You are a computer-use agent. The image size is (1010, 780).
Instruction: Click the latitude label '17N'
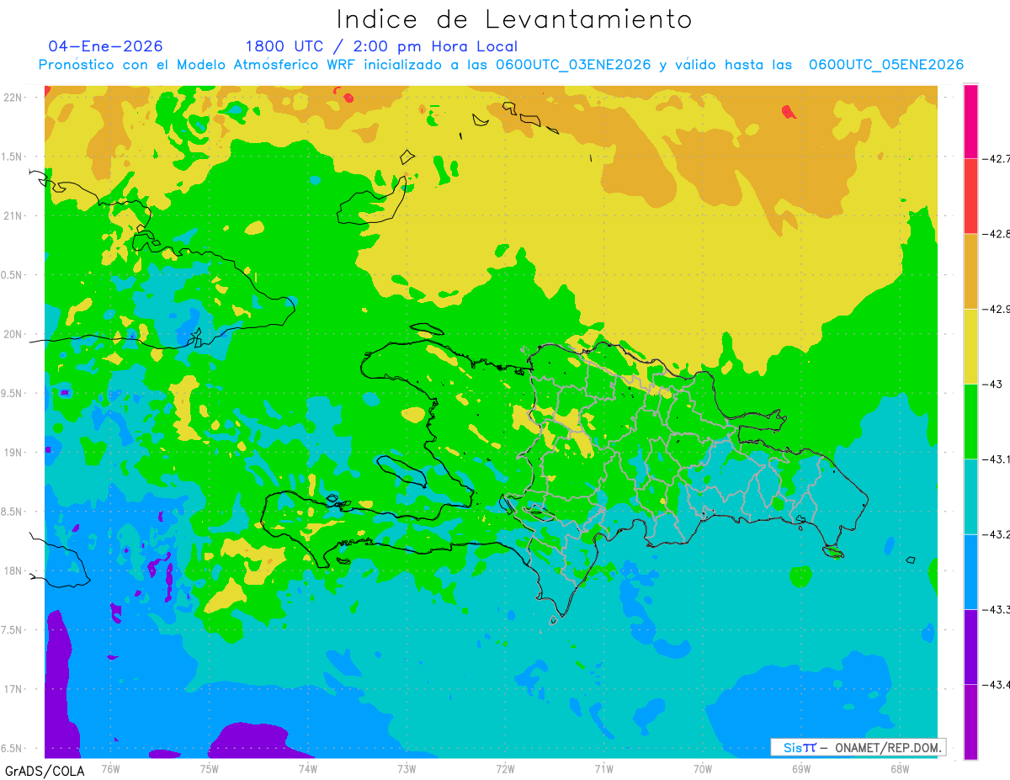coord(14,689)
